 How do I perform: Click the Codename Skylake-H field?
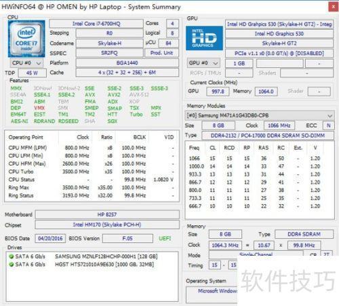click(109, 43)
